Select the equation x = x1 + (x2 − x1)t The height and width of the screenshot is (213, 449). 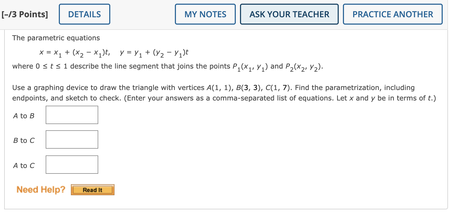click(x=75, y=52)
